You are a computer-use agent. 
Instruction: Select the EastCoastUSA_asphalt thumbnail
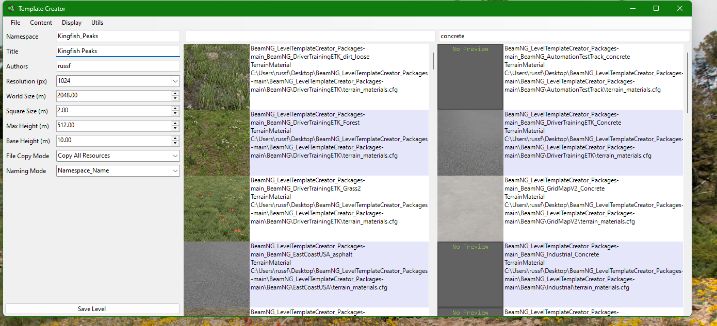[217, 274]
